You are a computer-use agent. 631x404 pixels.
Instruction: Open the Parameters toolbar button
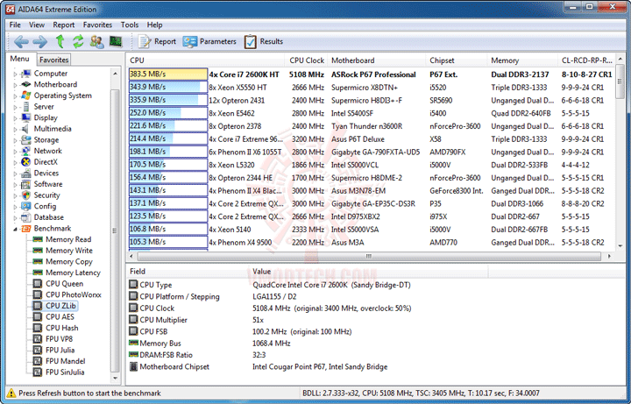point(209,41)
